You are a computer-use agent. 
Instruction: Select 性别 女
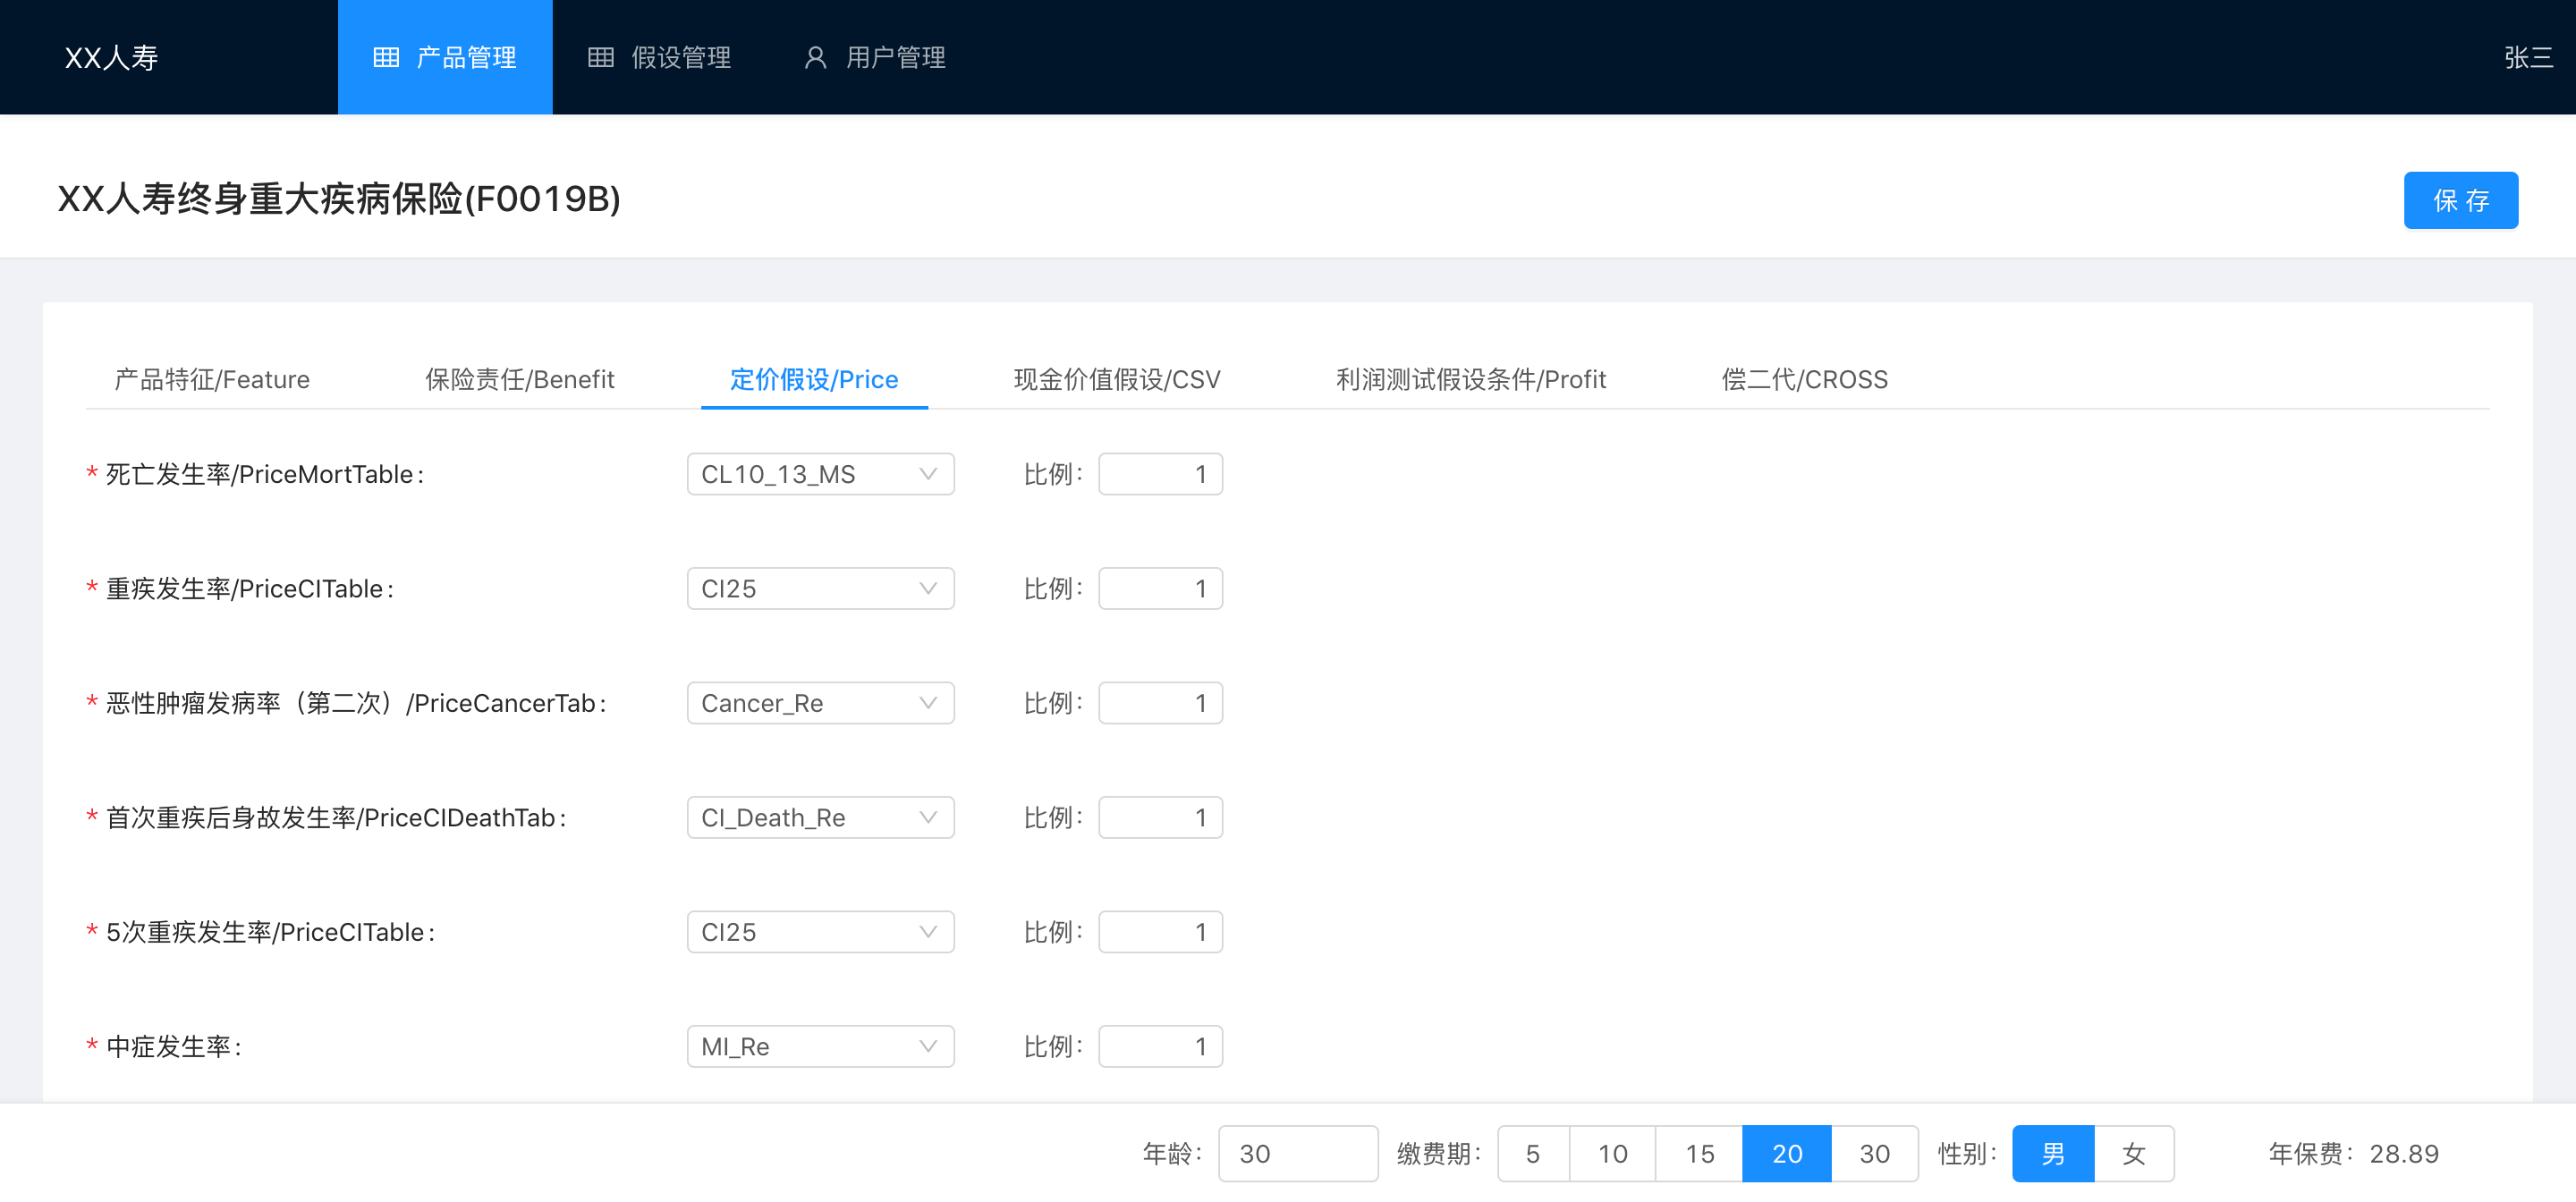[2134, 1154]
